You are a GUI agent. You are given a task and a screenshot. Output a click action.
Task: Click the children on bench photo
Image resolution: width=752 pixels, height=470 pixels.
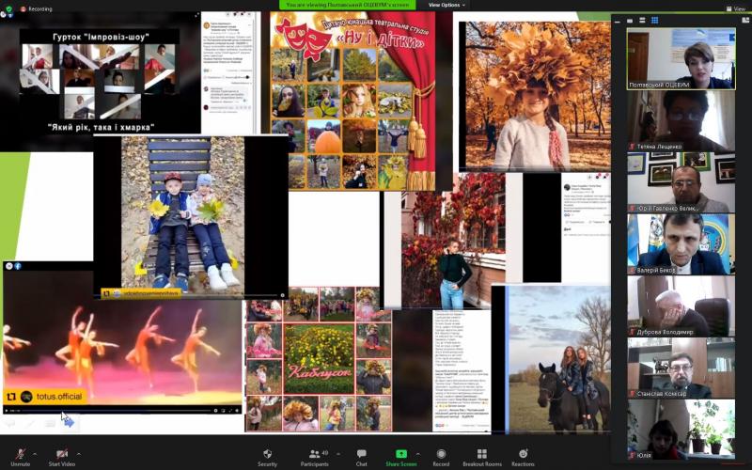tap(182, 216)
